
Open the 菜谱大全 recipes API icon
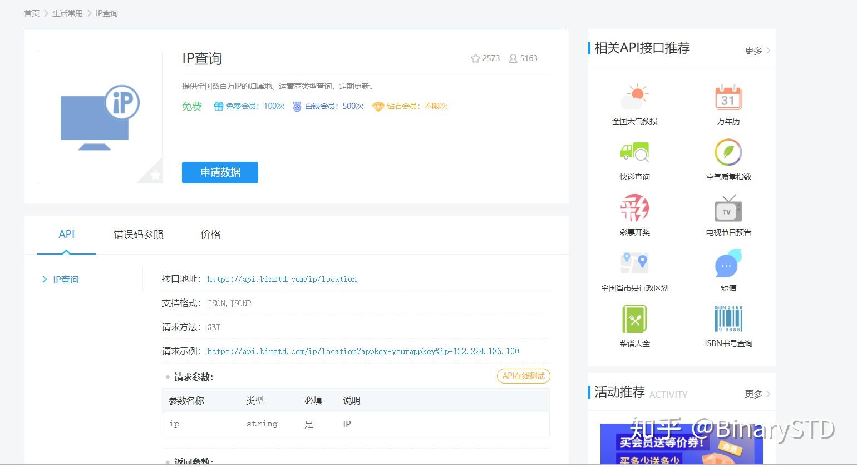(634, 318)
